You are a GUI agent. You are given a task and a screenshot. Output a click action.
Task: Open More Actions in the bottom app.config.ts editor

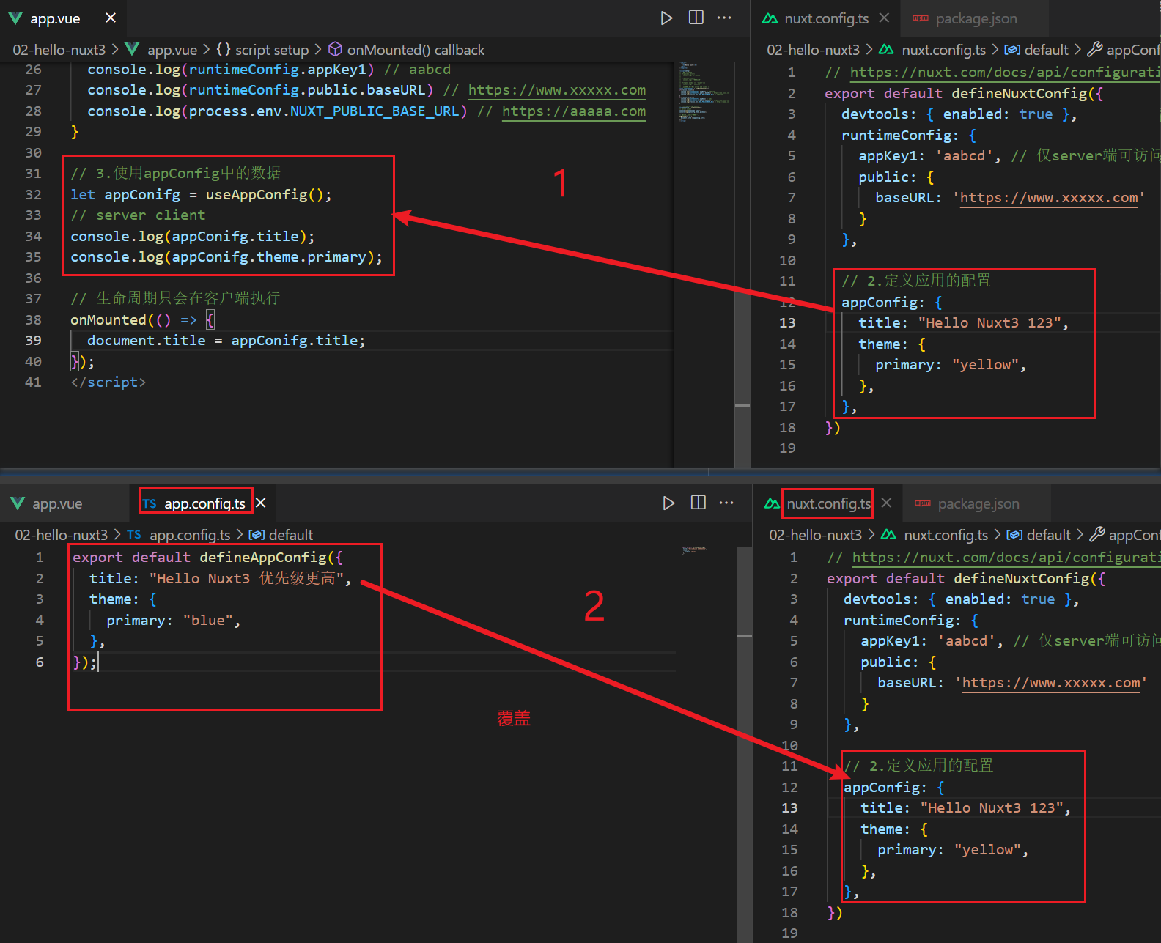[726, 503]
